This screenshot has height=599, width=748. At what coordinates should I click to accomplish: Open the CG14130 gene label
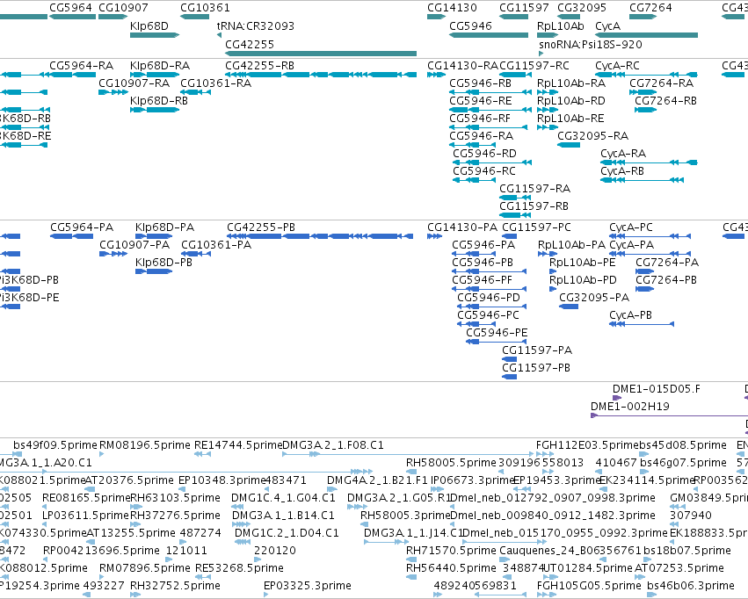coord(452,8)
